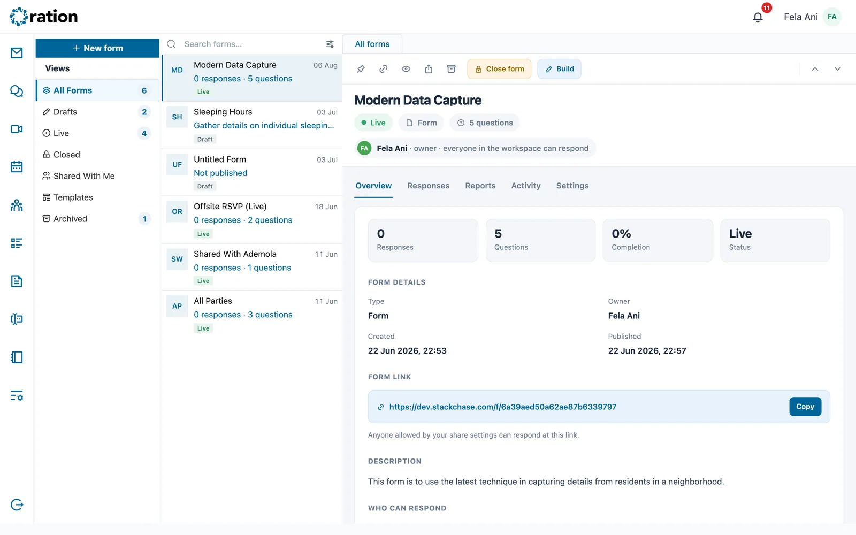856x535 pixels.
Task: Pin the Modern Data Capture form
Action: point(361,69)
